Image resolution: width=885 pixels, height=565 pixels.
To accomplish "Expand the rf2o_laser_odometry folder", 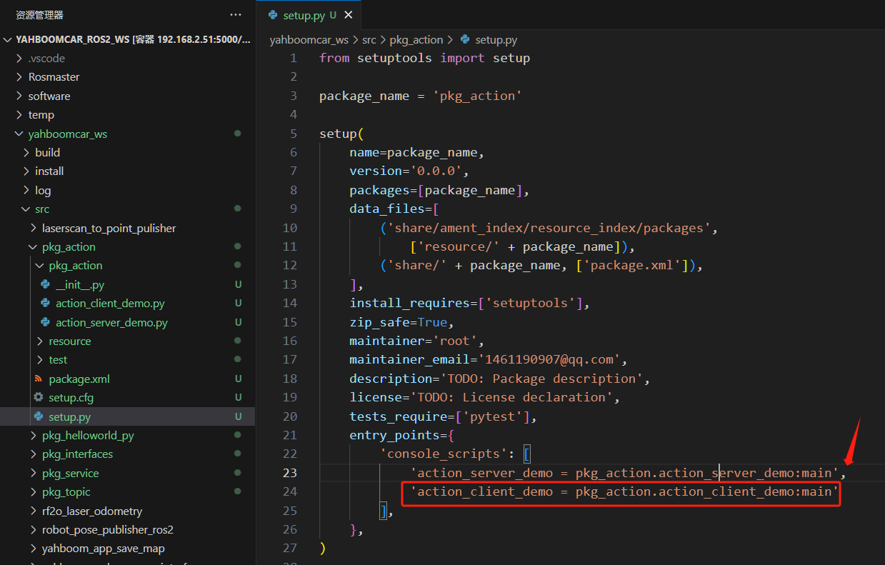I will [x=127, y=511].
